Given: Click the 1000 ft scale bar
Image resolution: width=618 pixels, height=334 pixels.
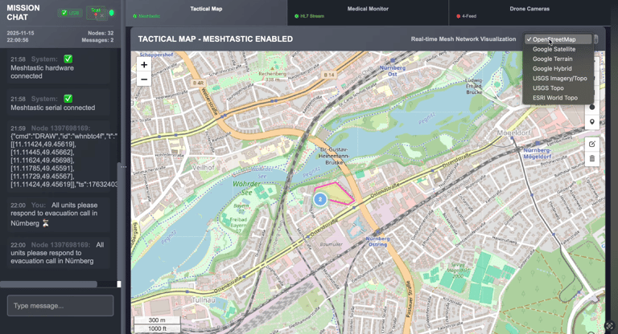Looking at the screenshot, I should coord(157,328).
